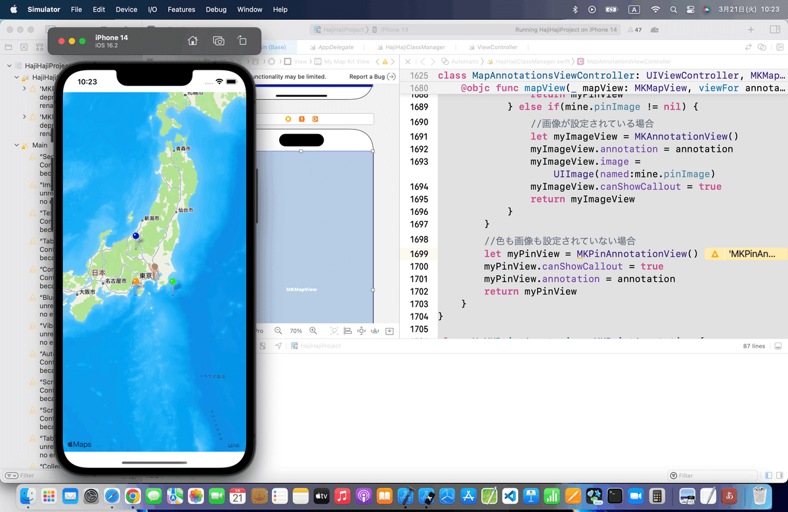Open MapAnnotationsViewController jump bar segment

tap(623, 61)
